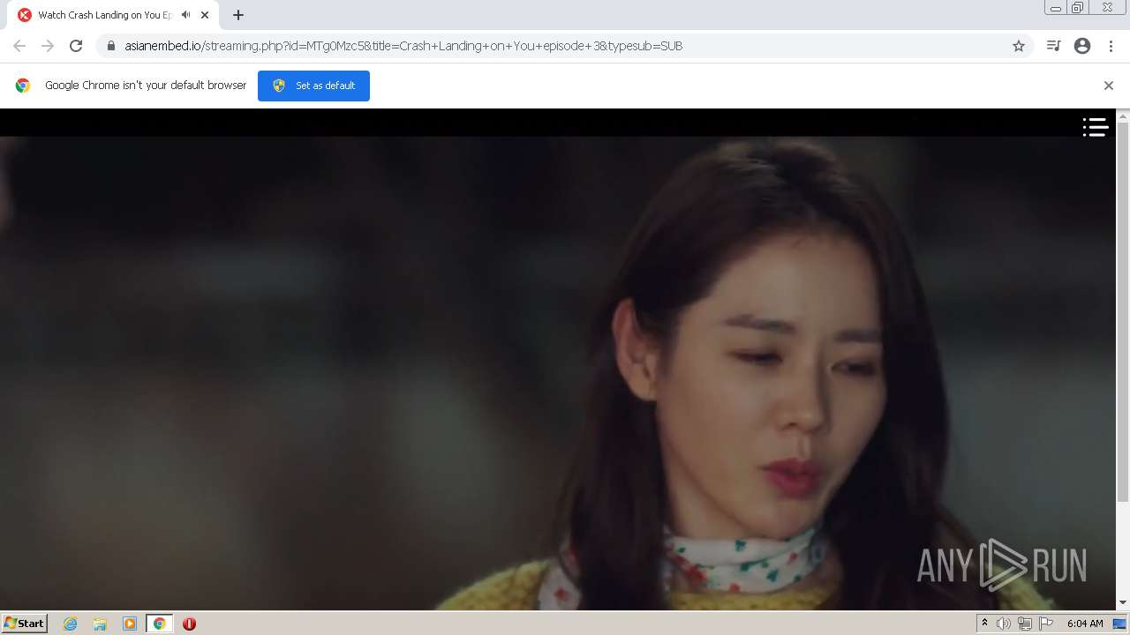Click the scrollbar down arrow
This screenshot has height=635, width=1130.
tap(1123, 603)
